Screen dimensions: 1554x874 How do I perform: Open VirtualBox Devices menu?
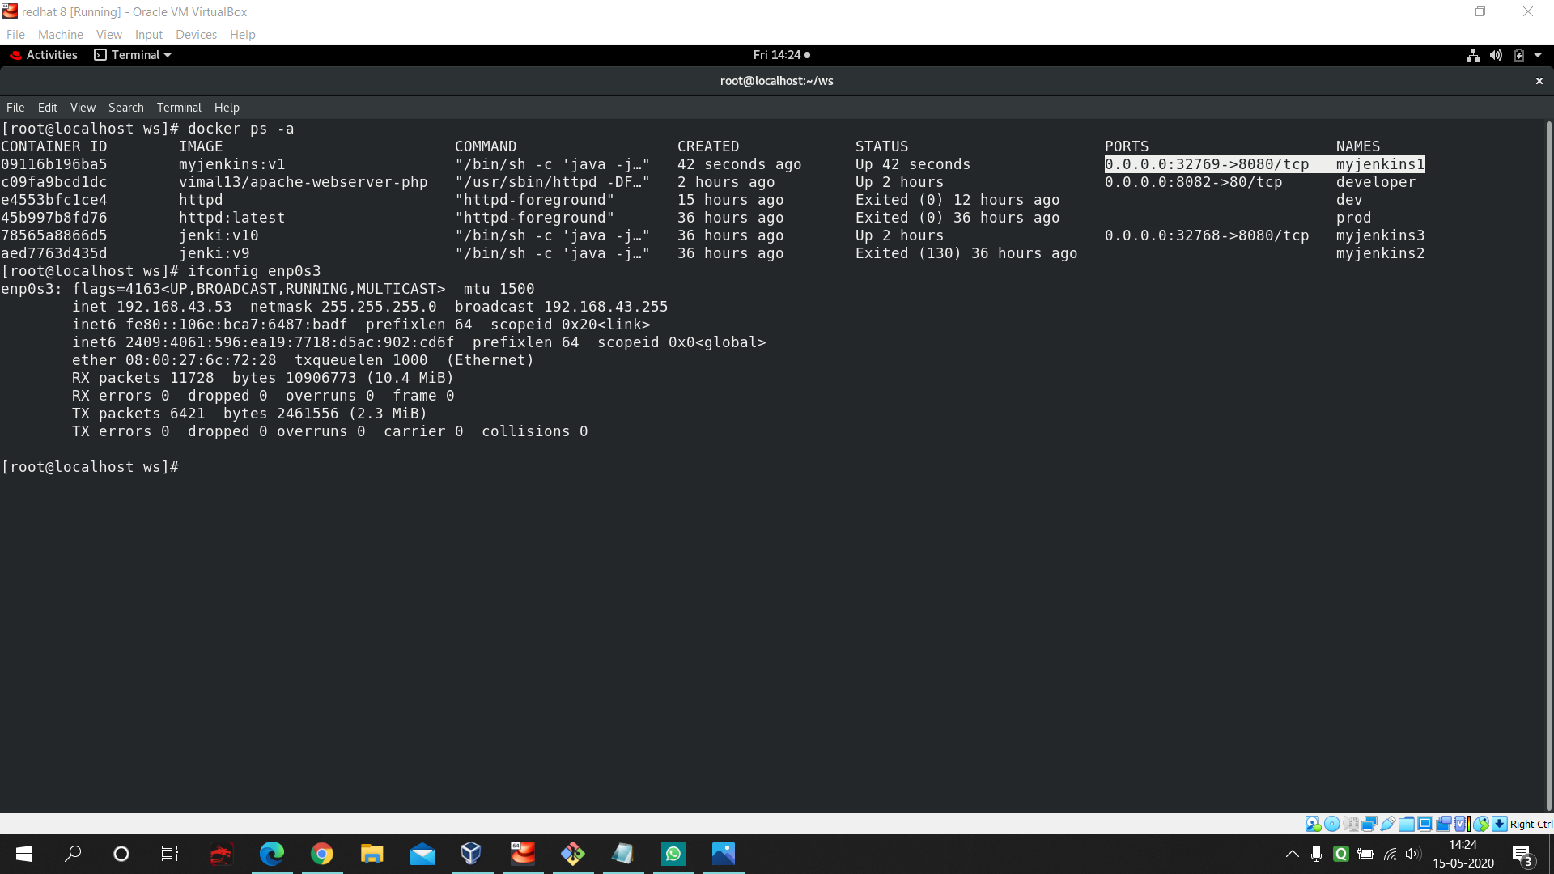tap(196, 34)
